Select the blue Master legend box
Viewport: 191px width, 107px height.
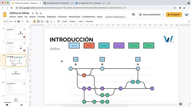pyautogui.click(x=74, y=45)
